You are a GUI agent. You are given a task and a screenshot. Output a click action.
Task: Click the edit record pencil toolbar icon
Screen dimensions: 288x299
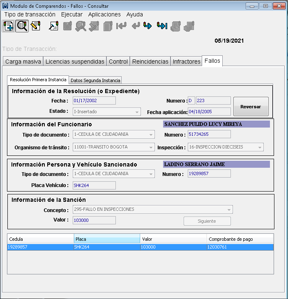(x=35, y=26)
